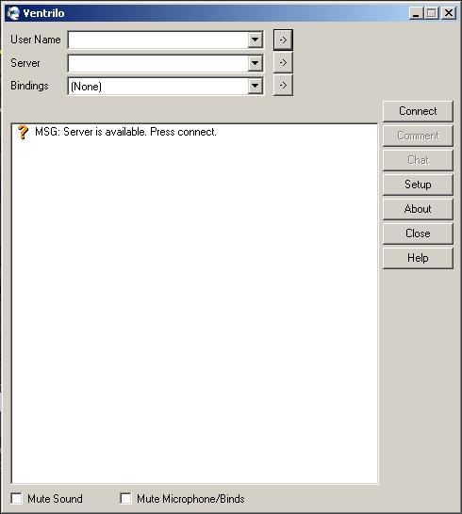Screen dimensions: 462x514
Task: Open the About dialog
Action: tap(418, 209)
